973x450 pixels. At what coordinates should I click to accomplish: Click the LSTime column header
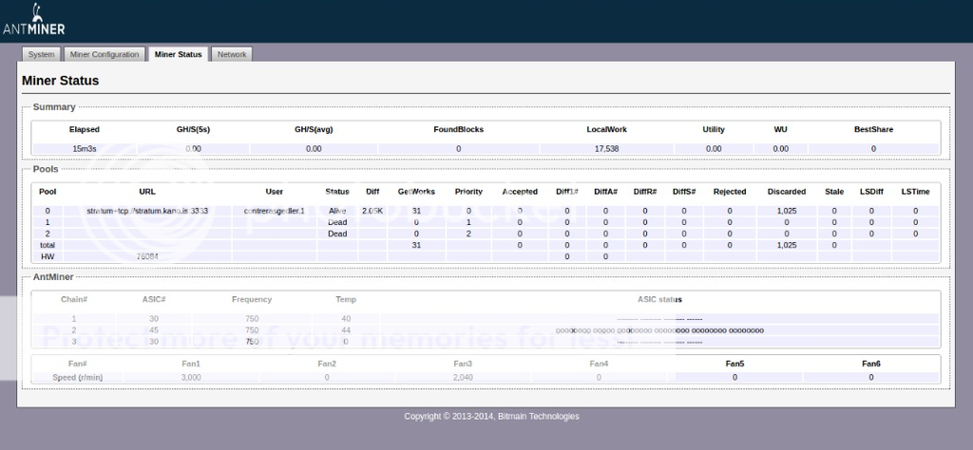pyautogui.click(x=915, y=192)
